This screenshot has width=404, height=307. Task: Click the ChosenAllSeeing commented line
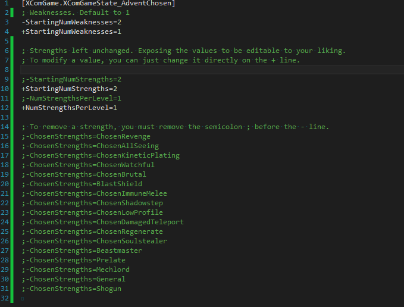pyautogui.click(x=90, y=146)
